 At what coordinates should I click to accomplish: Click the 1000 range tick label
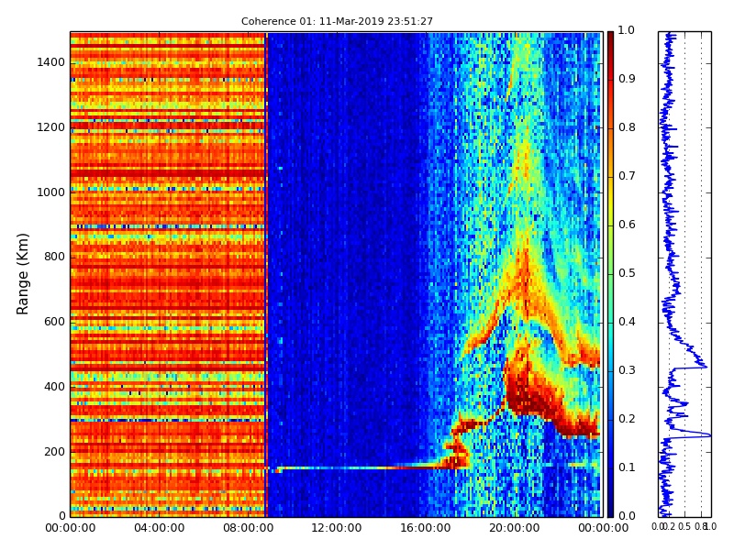pos(51,192)
